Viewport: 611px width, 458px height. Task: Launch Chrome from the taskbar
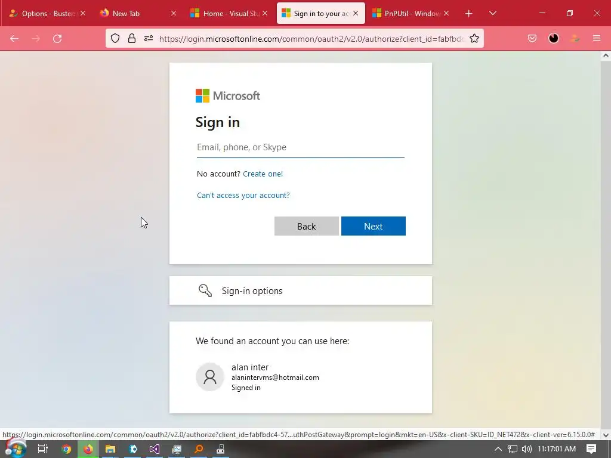pyautogui.click(x=66, y=449)
